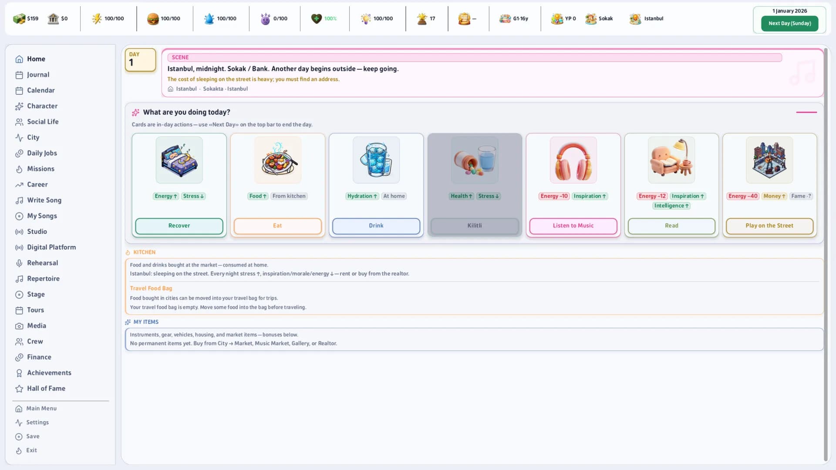Click the vertical scrollbar on right edge
The image size is (836, 470).
pos(825,255)
